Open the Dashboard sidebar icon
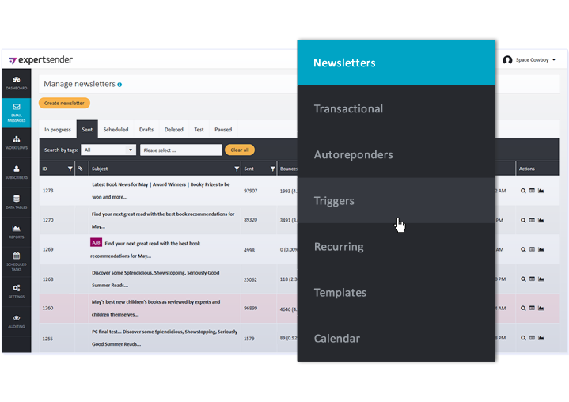Image resolution: width=569 pixels, height=402 pixels. (x=17, y=83)
